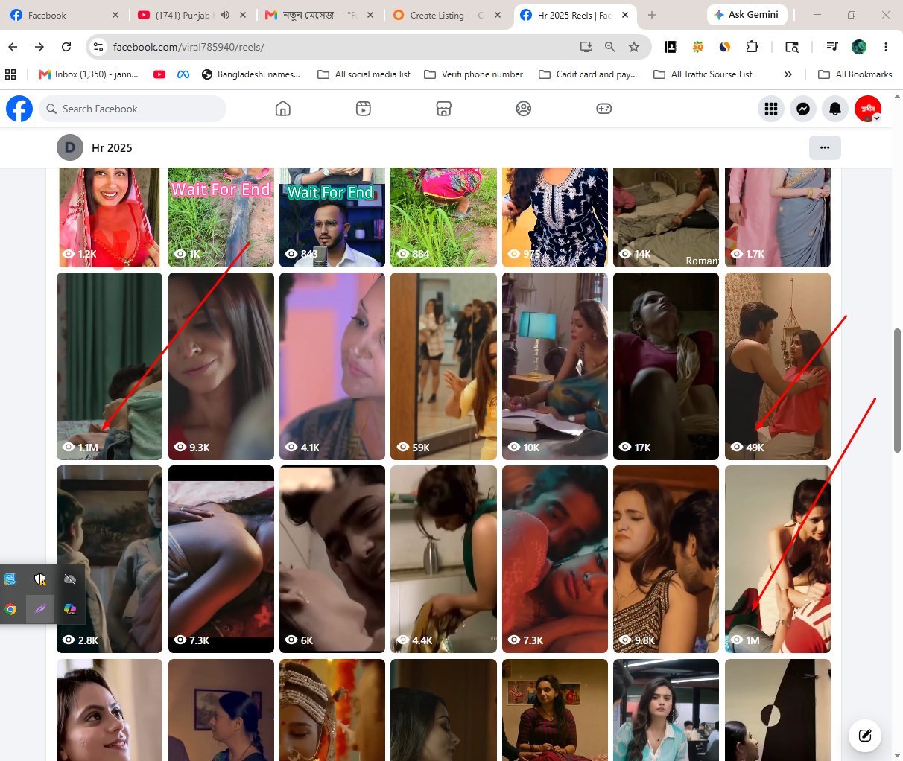The width and height of the screenshot is (903, 761).
Task: Open the Meta bookmark icon
Action: point(183,74)
